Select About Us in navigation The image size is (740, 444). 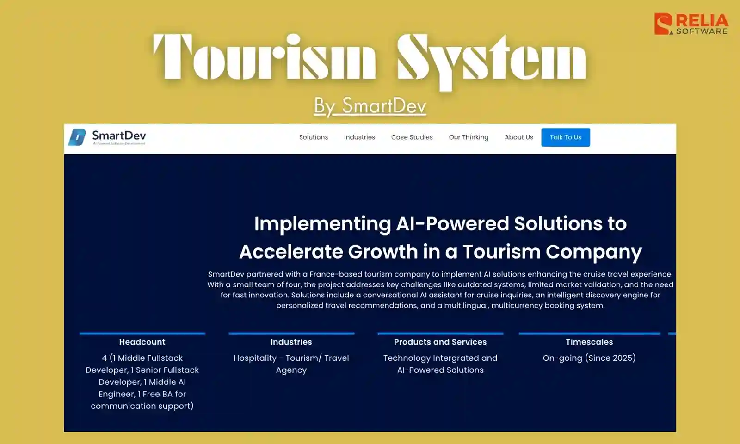point(519,137)
